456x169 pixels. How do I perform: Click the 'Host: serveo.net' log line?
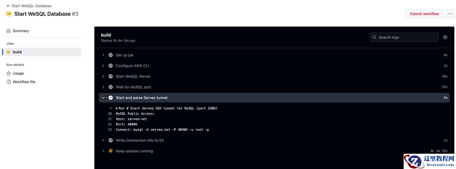click(x=131, y=119)
